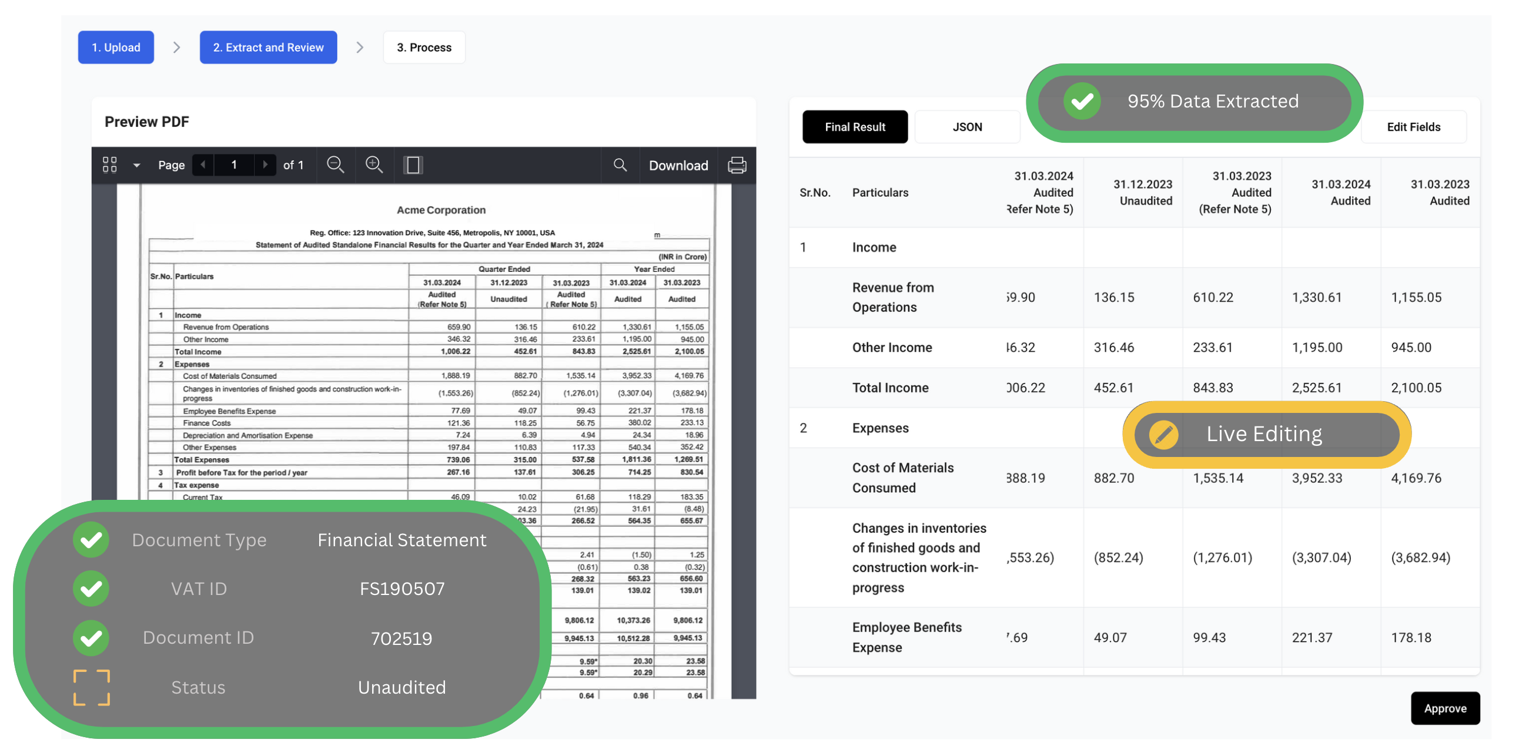Edit Other Income value 316.46
This screenshot has width=1539, height=753.
point(1113,348)
